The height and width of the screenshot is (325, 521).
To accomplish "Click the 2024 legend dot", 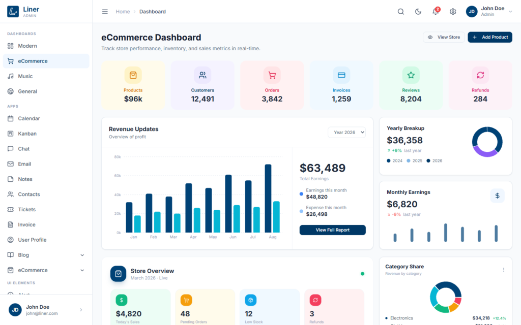I will (388, 160).
